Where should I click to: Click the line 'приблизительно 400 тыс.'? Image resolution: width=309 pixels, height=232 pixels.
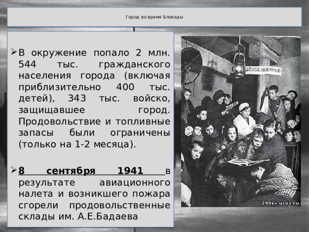(94, 87)
